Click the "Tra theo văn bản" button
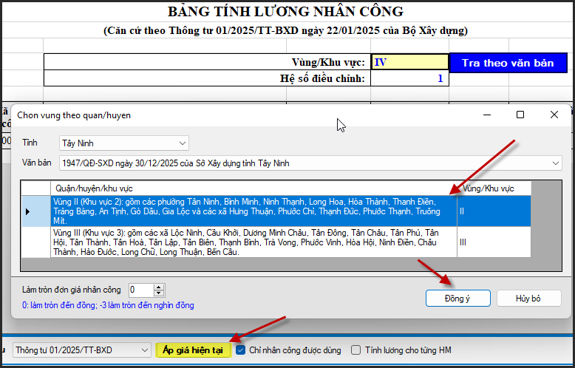Screen dimensions: 575x368 coord(507,63)
